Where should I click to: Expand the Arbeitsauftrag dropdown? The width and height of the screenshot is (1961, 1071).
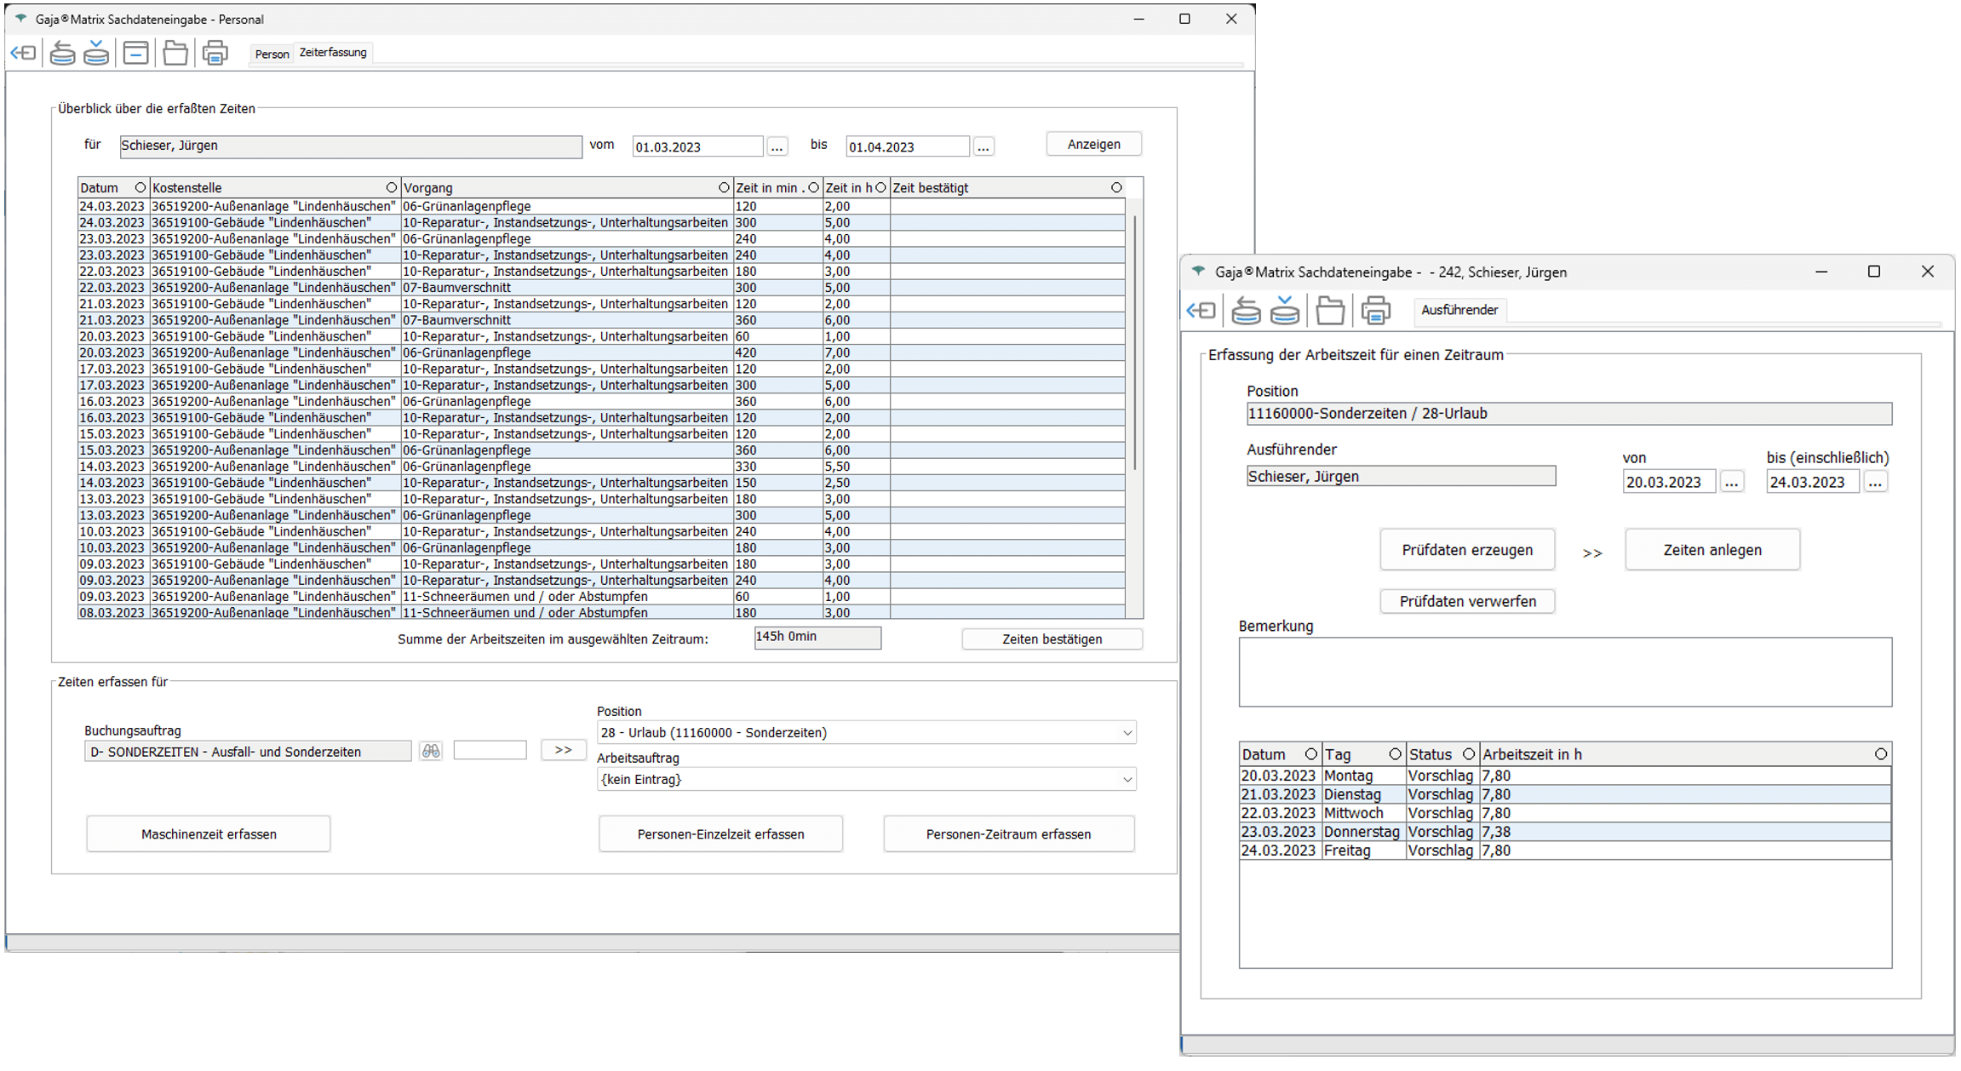(1127, 780)
